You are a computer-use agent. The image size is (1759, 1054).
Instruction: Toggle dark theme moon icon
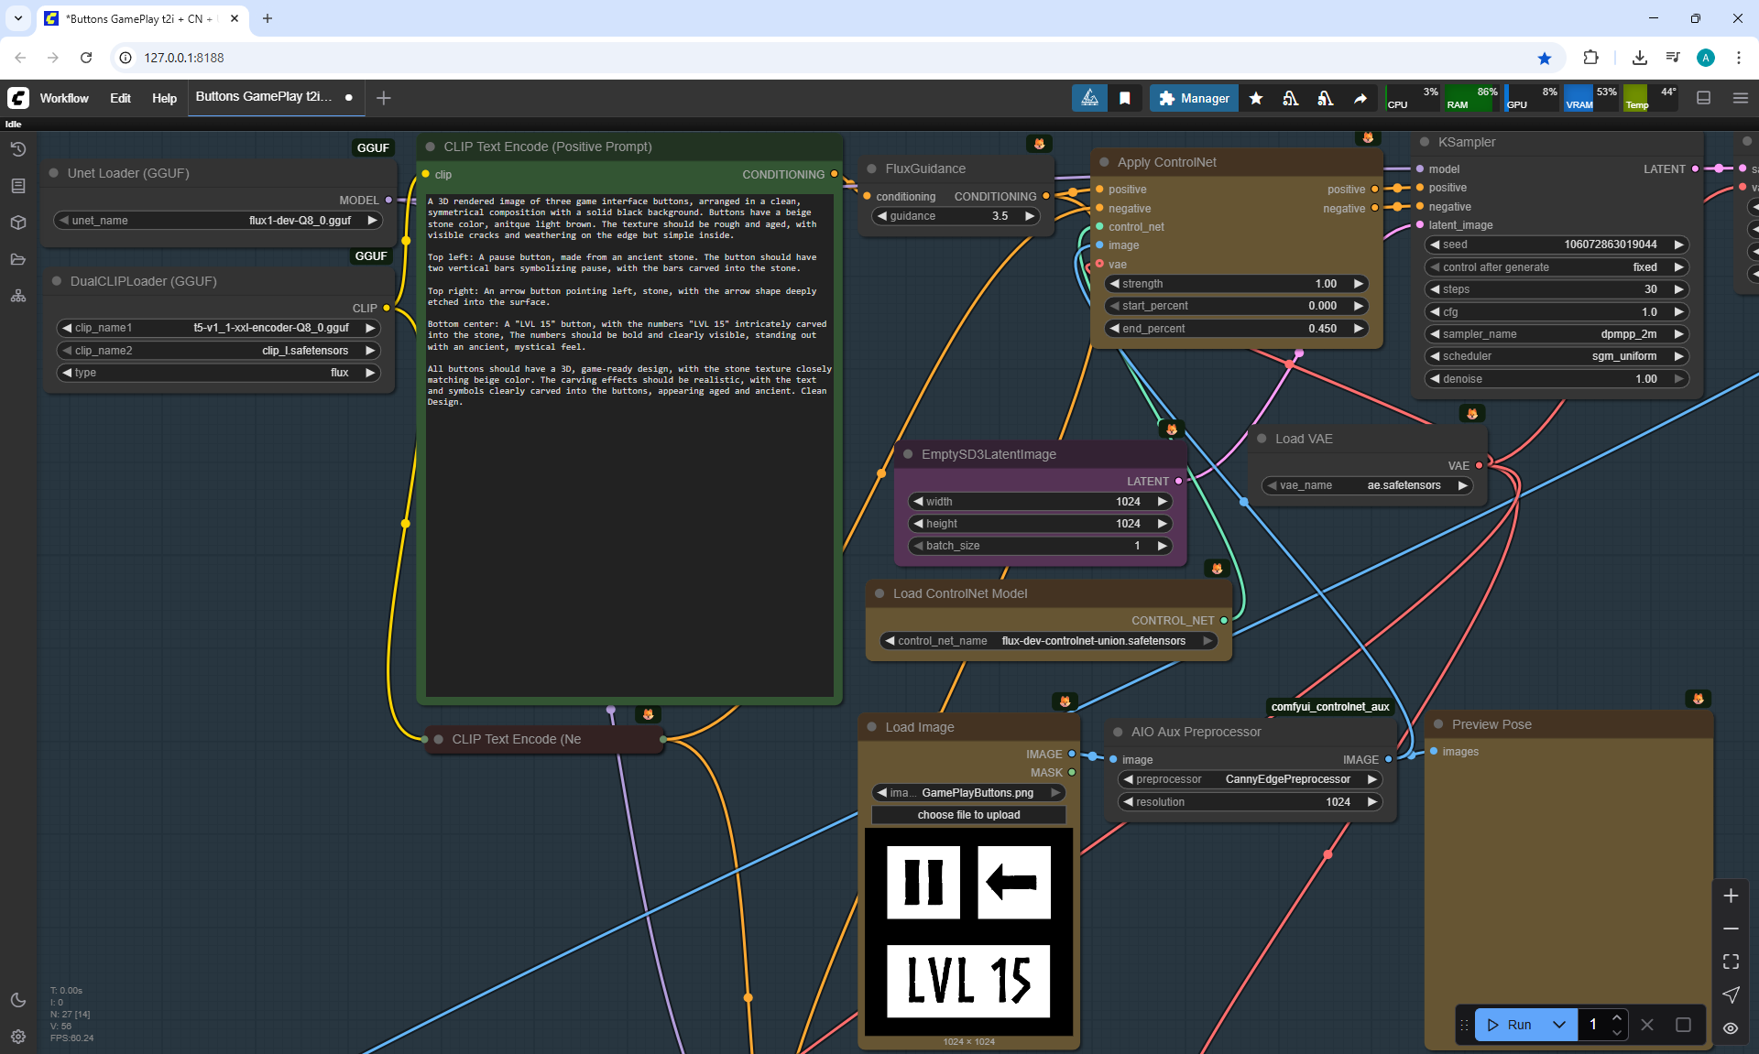tap(18, 1000)
